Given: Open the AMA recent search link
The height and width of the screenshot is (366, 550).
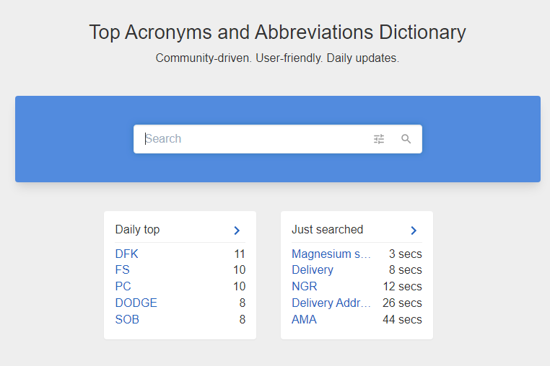Looking at the screenshot, I should tap(304, 319).
